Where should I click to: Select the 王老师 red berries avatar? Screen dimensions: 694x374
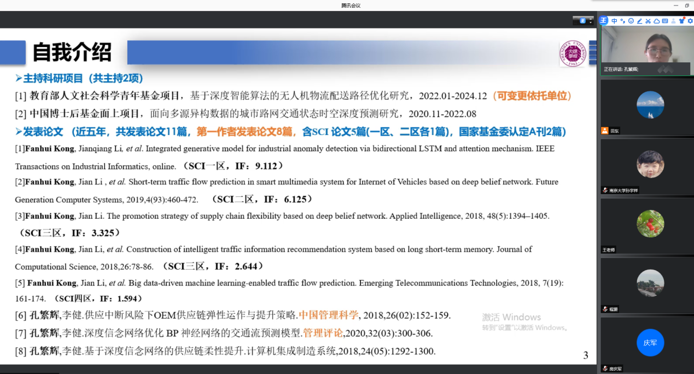pyautogui.click(x=650, y=224)
